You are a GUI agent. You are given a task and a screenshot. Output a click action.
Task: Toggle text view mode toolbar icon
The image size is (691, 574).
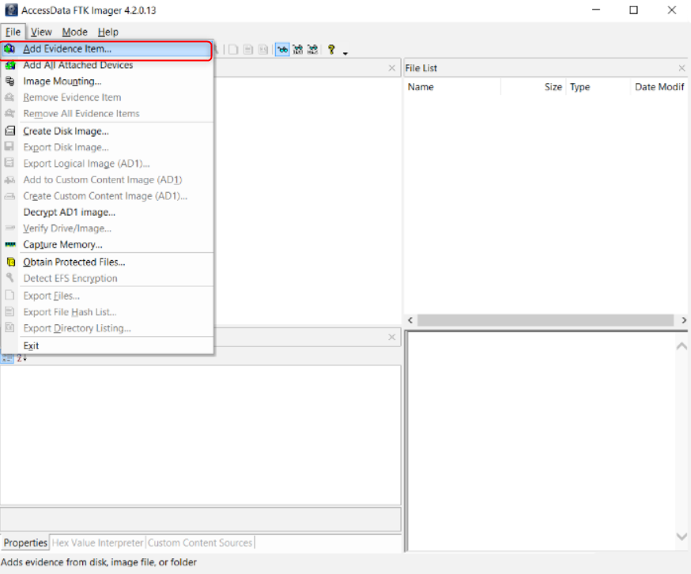[298, 50]
